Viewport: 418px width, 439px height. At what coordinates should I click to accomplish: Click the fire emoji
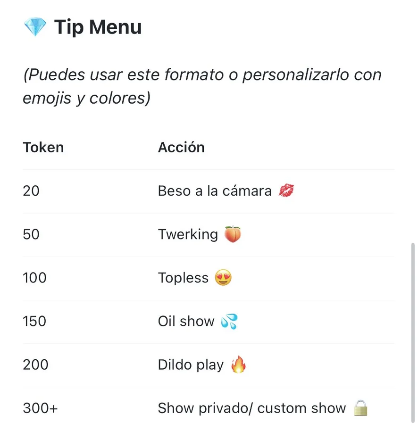(x=238, y=365)
